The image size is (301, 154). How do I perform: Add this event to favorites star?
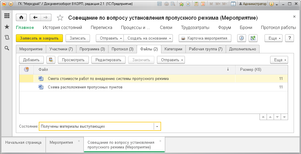click(60, 18)
